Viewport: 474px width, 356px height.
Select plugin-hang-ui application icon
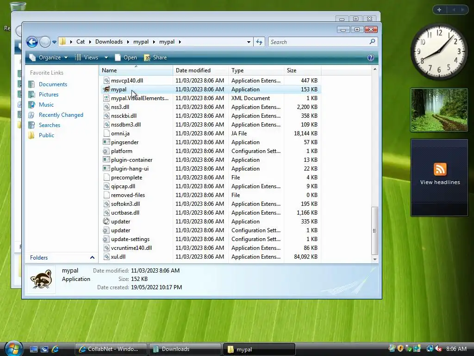pyautogui.click(x=106, y=168)
